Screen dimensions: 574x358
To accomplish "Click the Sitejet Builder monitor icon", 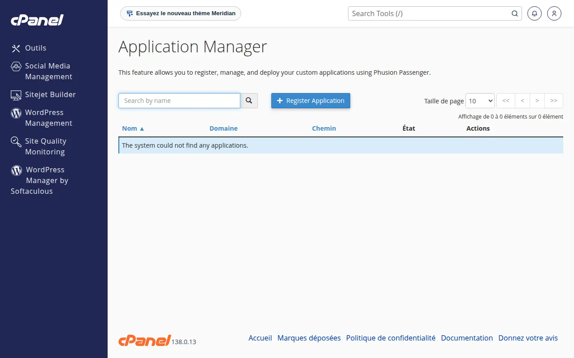I will click(16, 95).
